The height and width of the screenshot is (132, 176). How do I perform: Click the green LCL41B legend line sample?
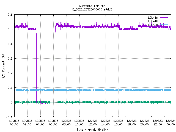164,21
